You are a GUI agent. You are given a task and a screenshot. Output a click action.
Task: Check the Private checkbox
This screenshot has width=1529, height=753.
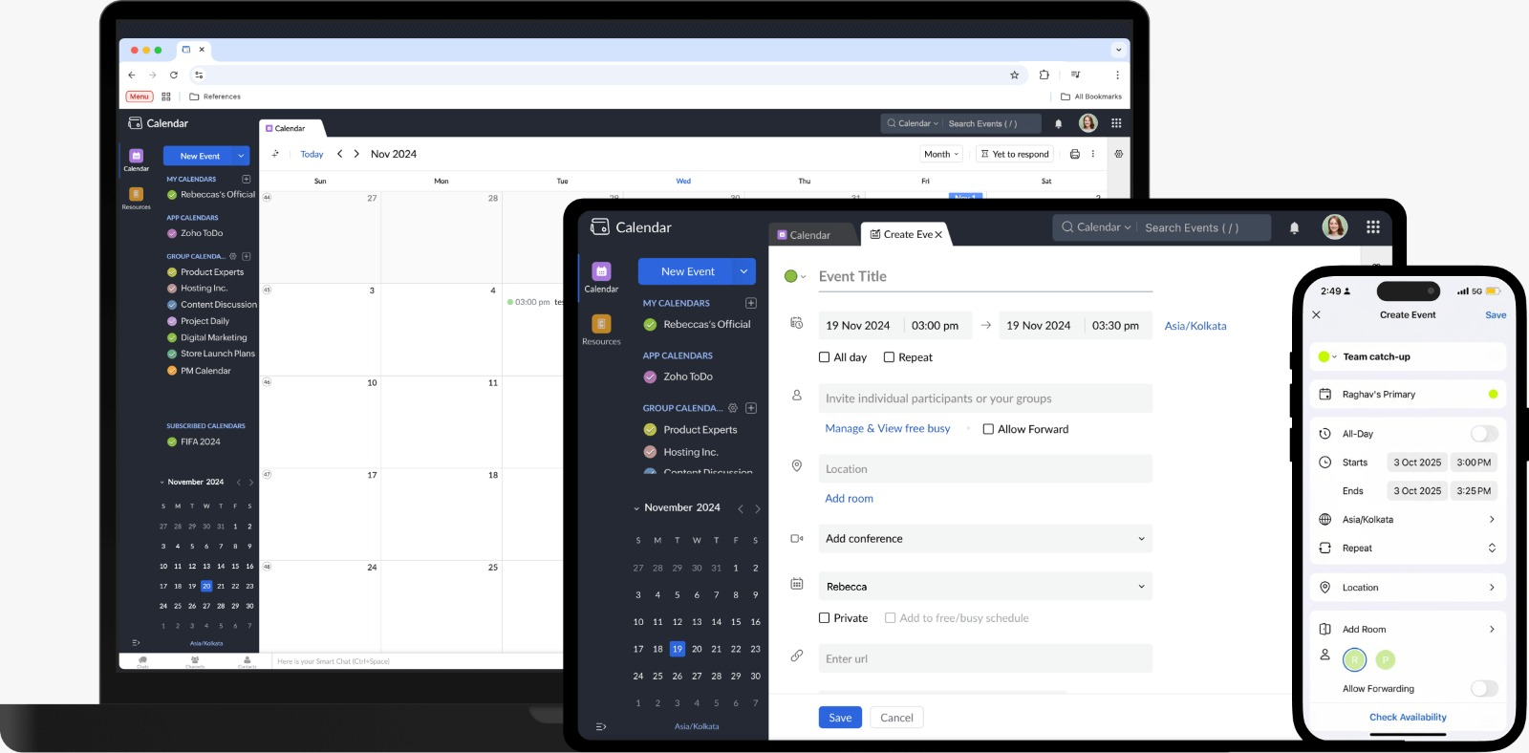tap(824, 618)
